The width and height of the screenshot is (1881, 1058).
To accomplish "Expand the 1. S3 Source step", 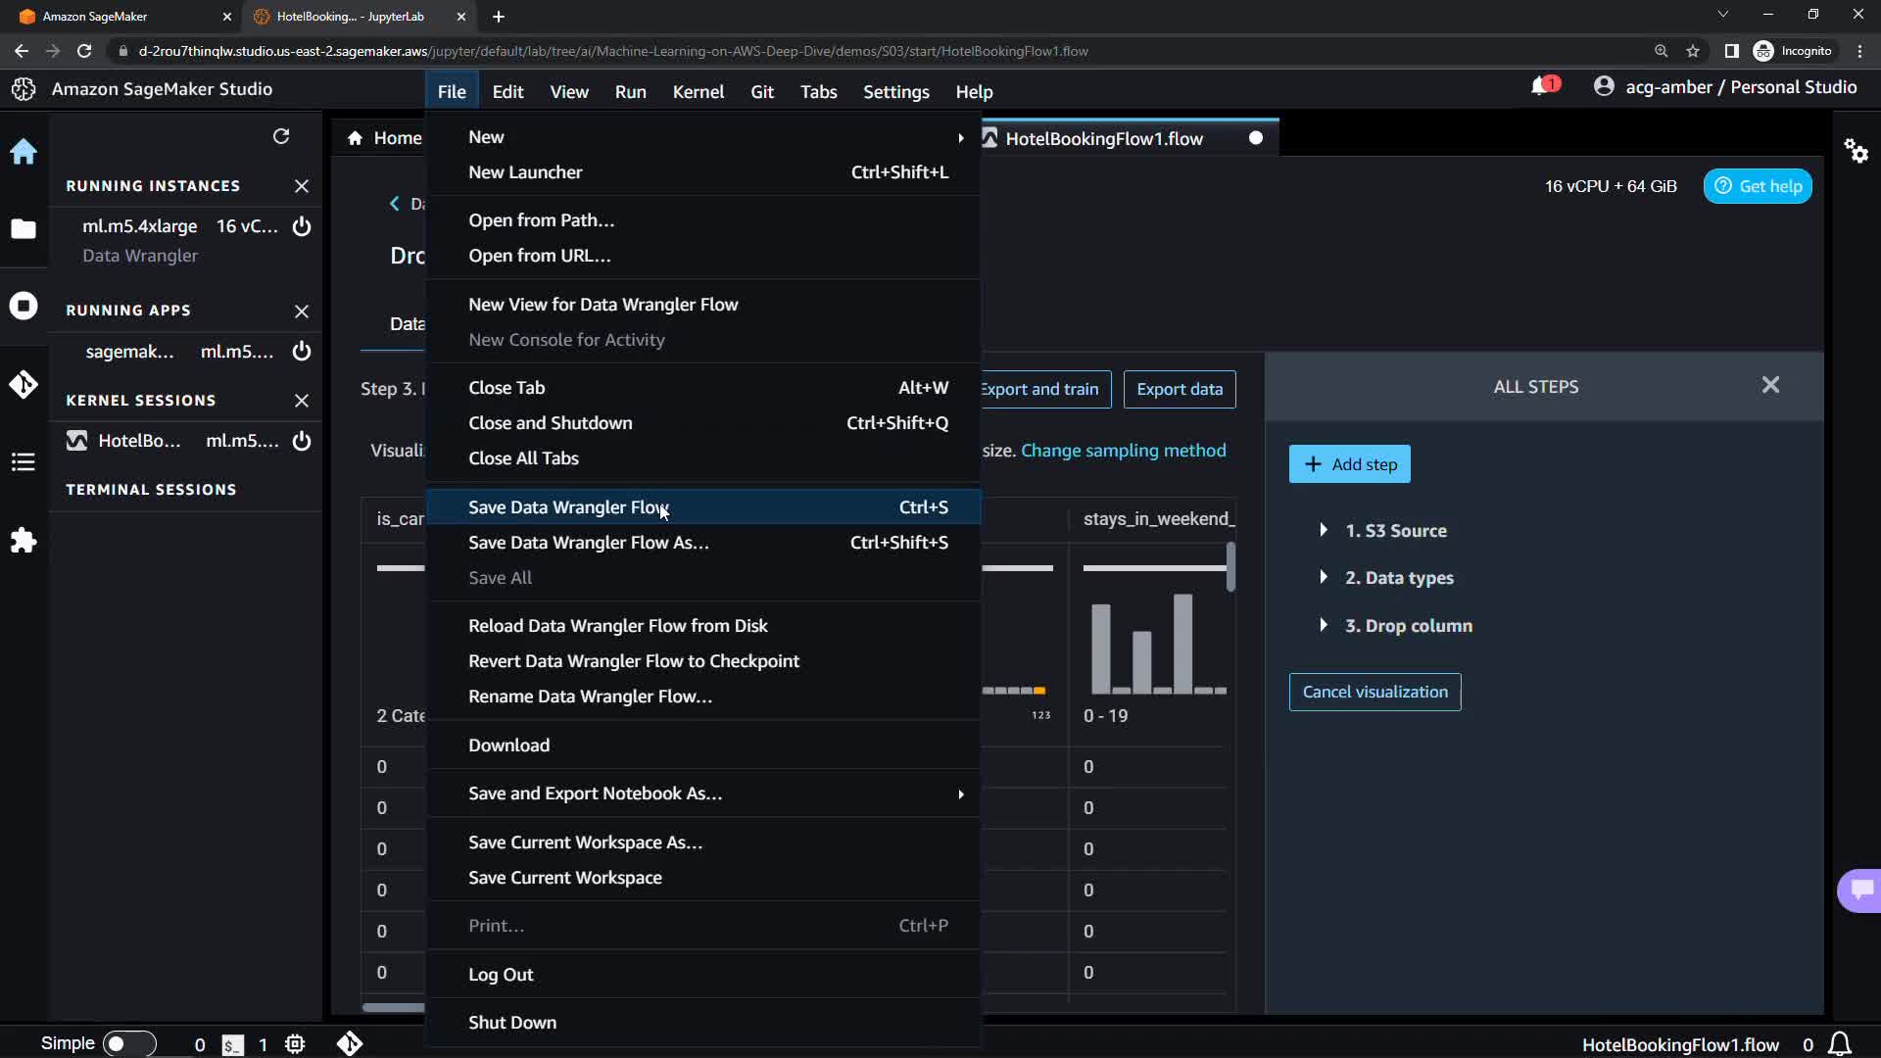I will point(1324,530).
